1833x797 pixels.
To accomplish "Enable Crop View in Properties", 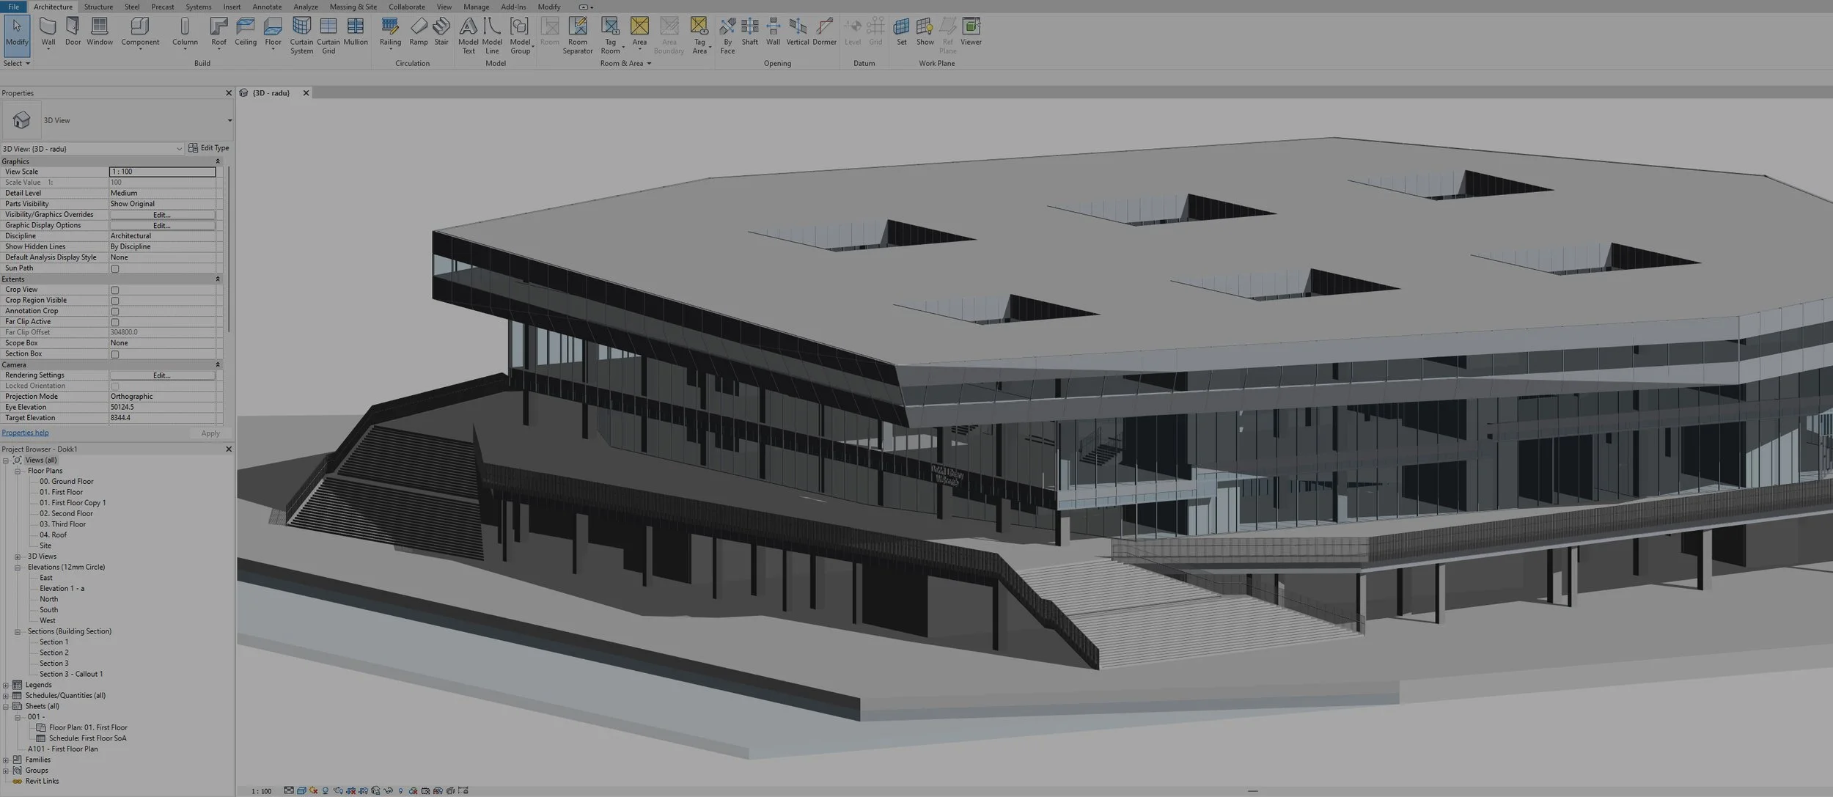I will (x=115, y=290).
